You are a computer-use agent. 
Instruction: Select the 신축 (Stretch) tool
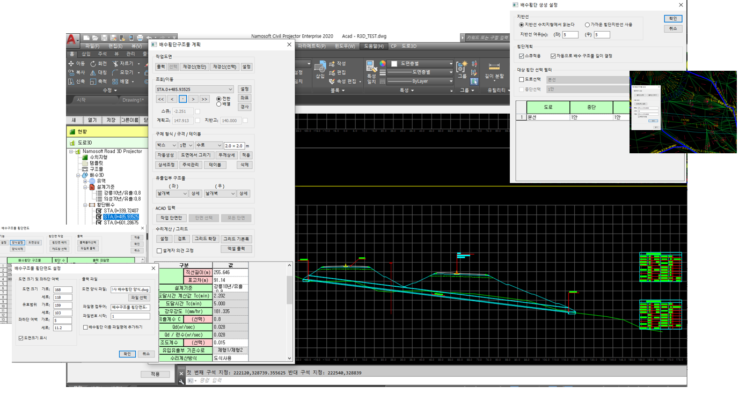pos(77,81)
